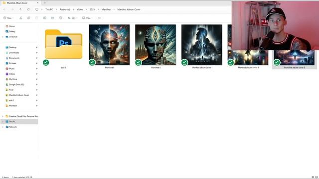Open Manifest Album Cover pinned sidebar folder

coord(17,95)
